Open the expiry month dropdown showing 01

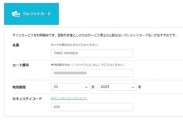pos(70,87)
